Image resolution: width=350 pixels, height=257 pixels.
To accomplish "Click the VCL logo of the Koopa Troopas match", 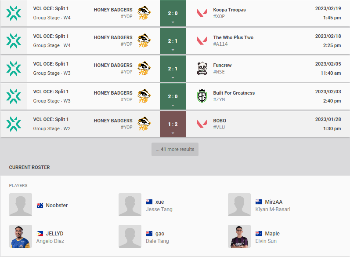I will click(x=14, y=13).
